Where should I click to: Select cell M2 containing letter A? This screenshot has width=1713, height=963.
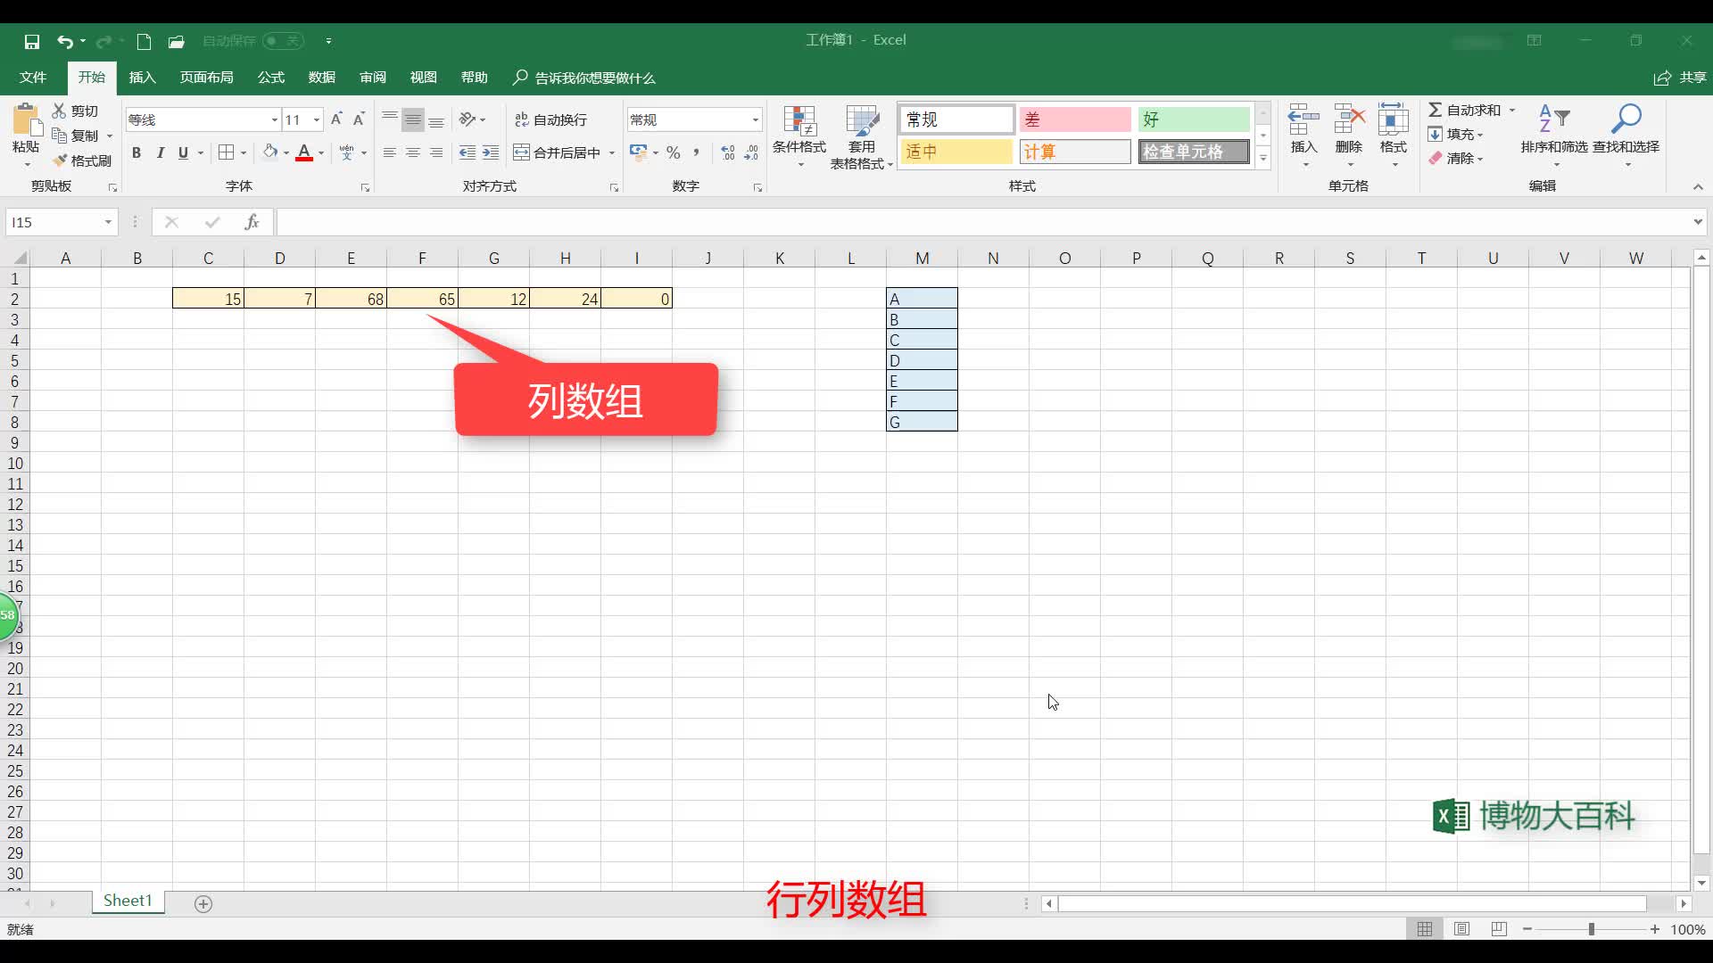click(922, 299)
